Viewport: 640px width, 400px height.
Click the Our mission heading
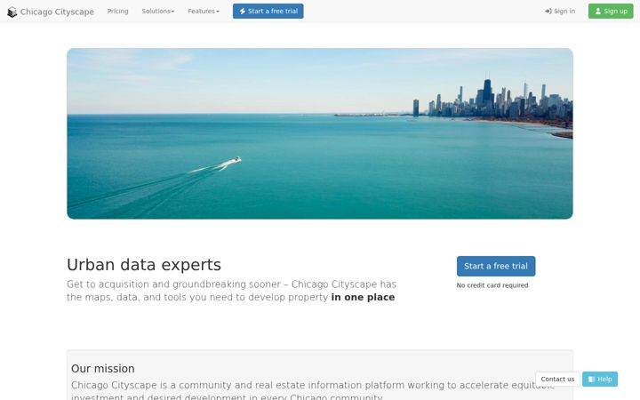(x=103, y=369)
